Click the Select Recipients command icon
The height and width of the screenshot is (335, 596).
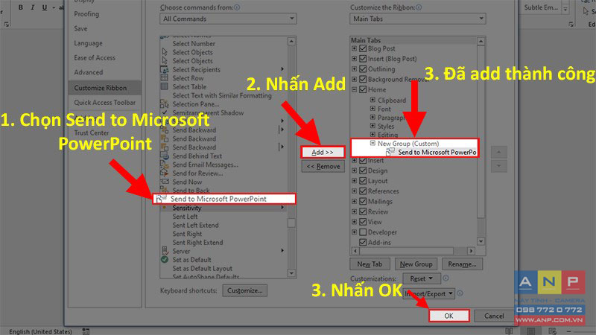click(164, 69)
